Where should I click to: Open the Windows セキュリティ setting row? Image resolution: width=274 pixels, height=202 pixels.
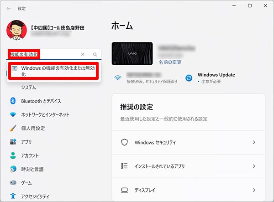point(189,142)
